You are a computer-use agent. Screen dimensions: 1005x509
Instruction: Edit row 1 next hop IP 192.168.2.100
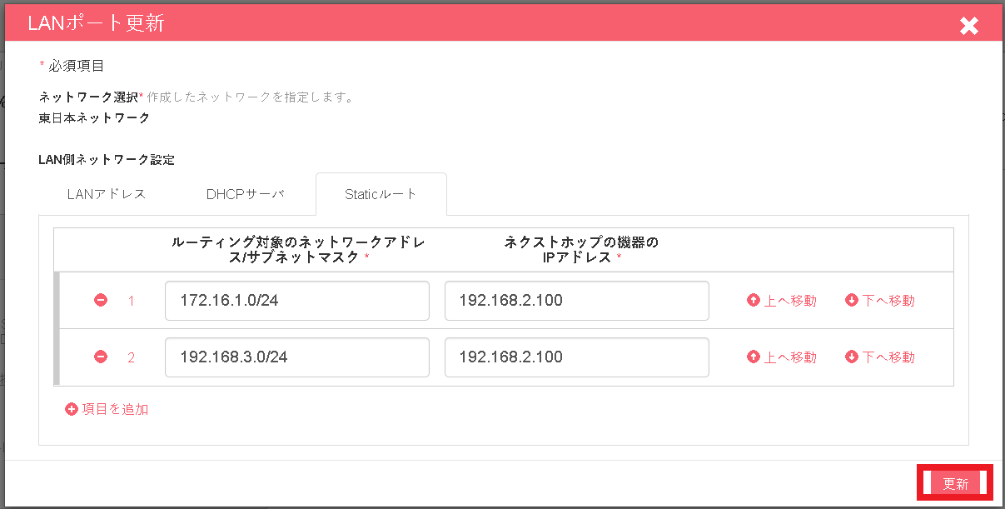(x=577, y=301)
